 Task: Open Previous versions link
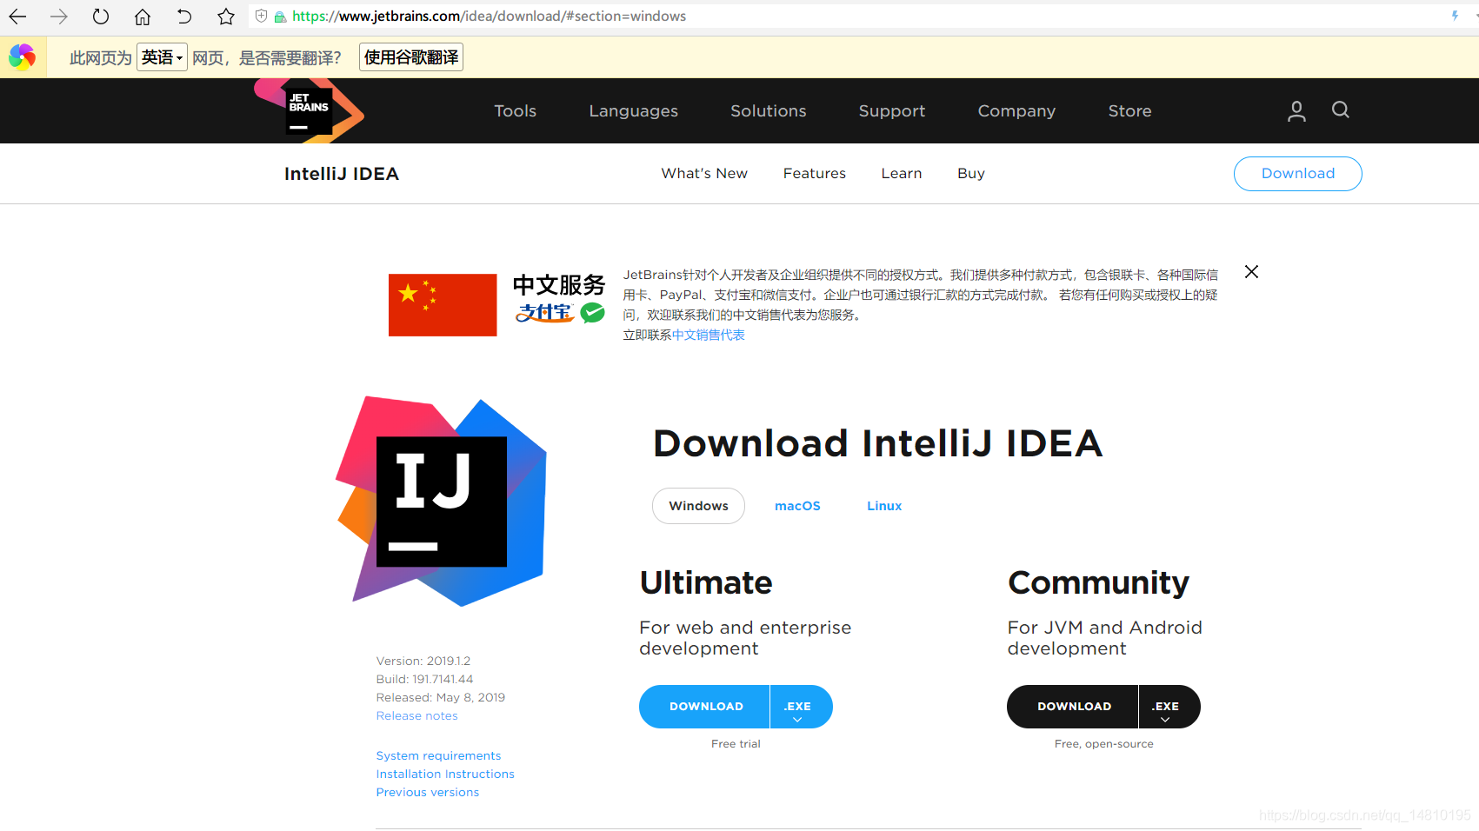[x=428, y=793]
